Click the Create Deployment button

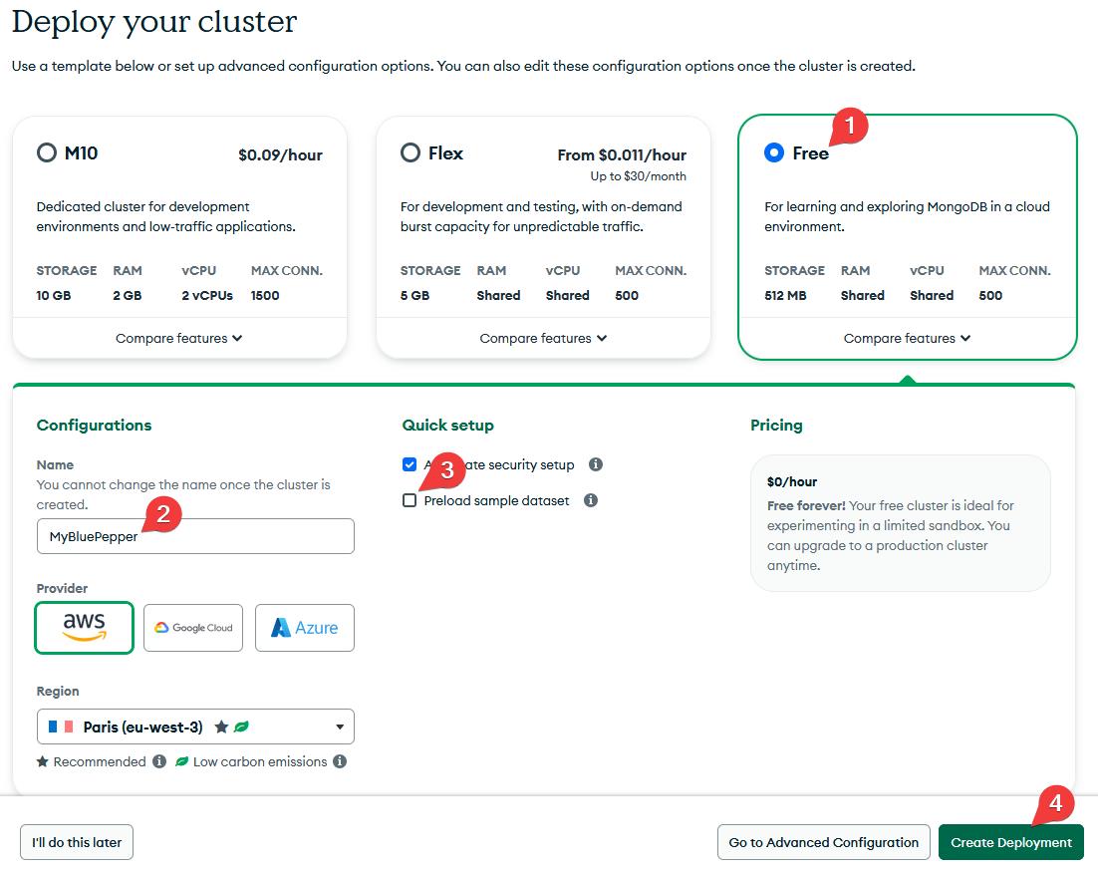pyautogui.click(x=1011, y=842)
